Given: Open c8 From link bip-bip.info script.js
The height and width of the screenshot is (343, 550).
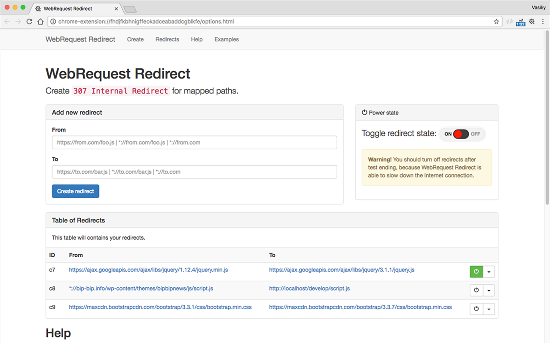Looking at the screenshot, I should click(x=141, y=289).
